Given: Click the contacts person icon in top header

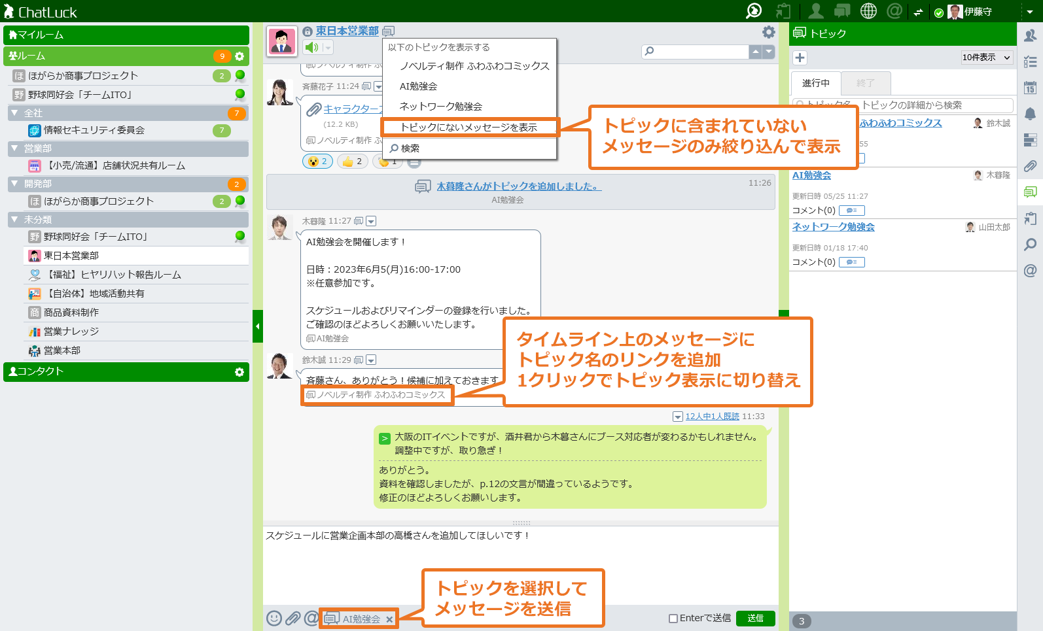Looking at the screenshot, I should 815,10.
